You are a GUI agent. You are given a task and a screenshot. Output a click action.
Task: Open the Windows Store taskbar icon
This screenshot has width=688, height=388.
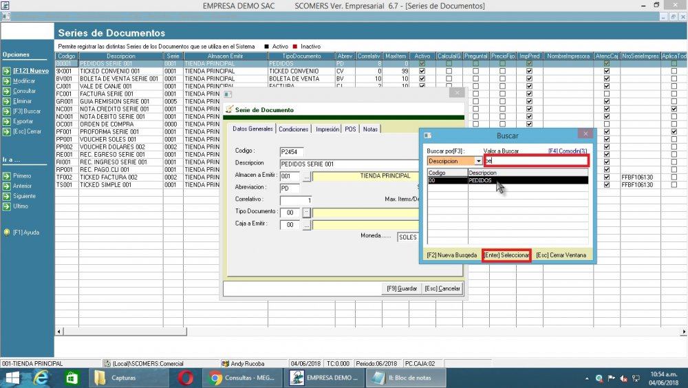pos(71,378)
